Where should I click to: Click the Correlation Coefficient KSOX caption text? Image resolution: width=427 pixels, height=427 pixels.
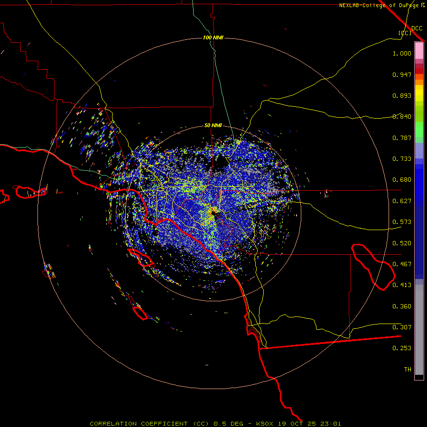pyautogui.click(x=215, y=424)
